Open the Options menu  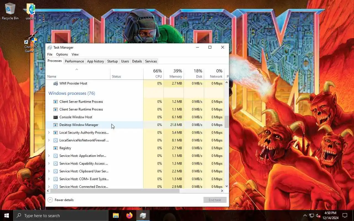(x=62, y=54)
